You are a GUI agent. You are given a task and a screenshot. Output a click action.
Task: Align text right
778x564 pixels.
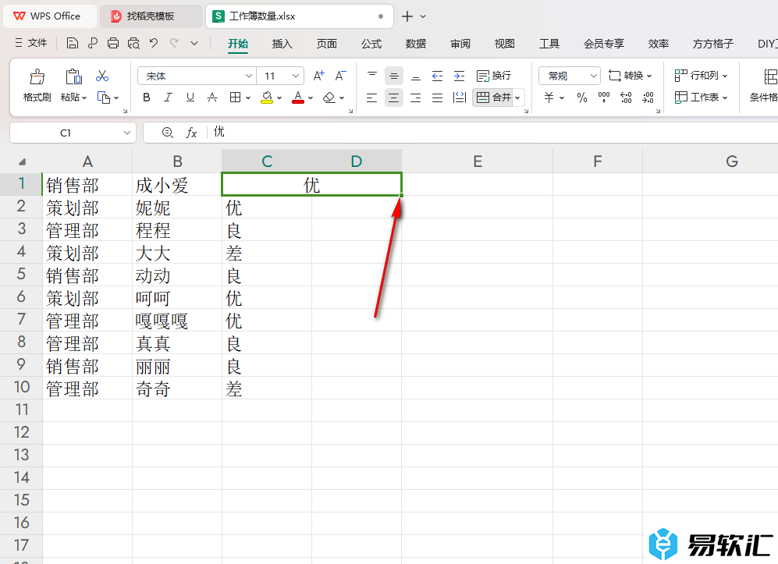click(x=416, y=98)
